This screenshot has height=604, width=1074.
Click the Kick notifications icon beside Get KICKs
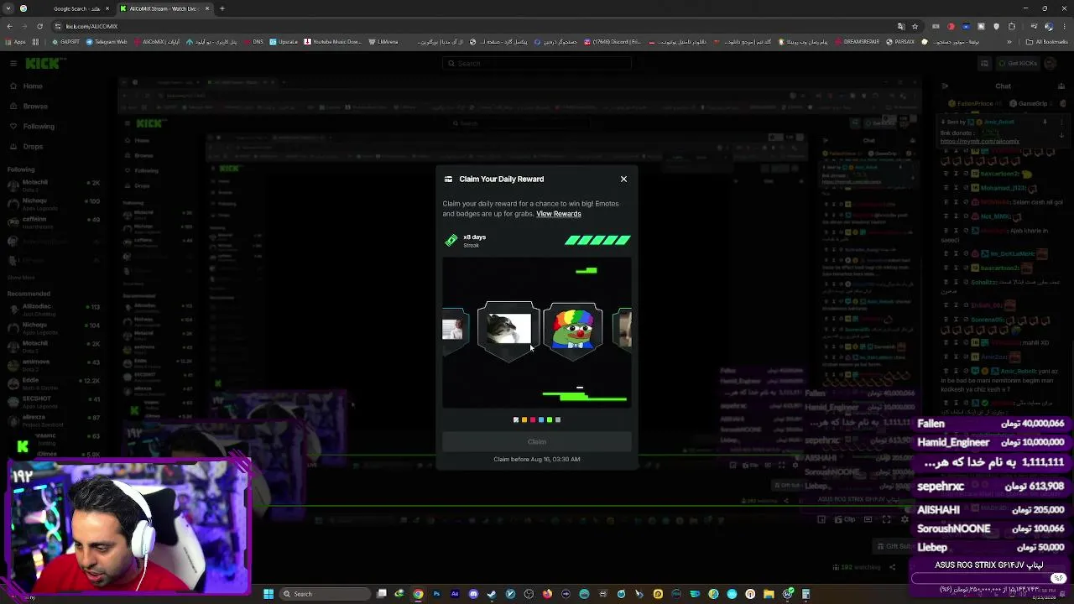click(x=985, y=64)
